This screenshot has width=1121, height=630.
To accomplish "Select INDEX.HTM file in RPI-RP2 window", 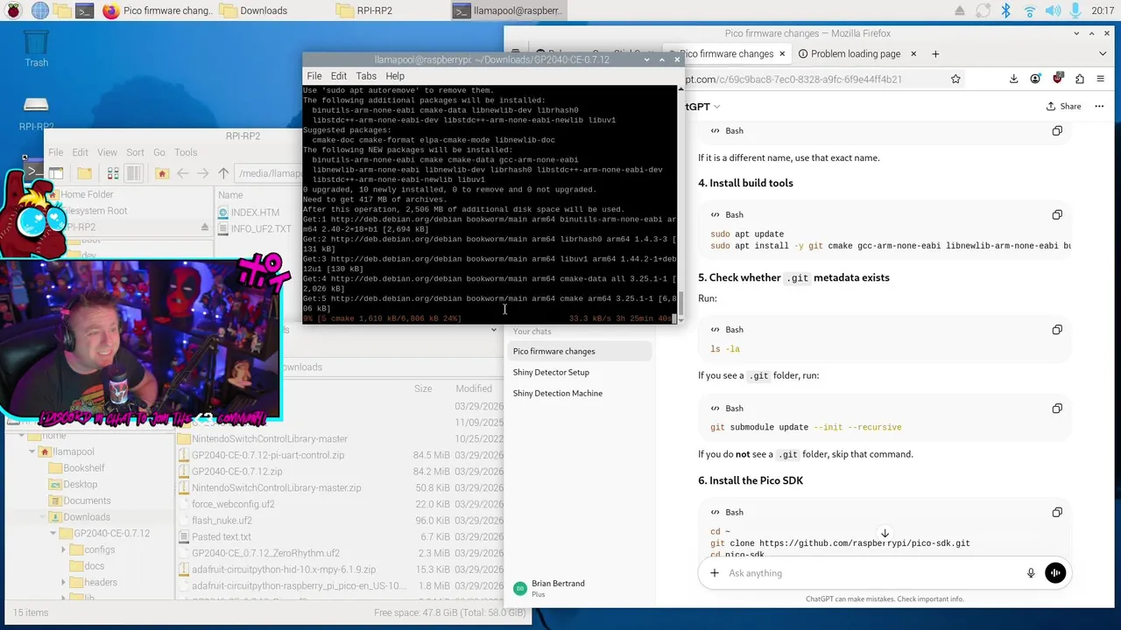I will coord(249,213).
